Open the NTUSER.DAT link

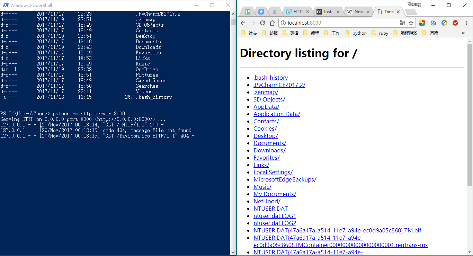tap(271, 209)
